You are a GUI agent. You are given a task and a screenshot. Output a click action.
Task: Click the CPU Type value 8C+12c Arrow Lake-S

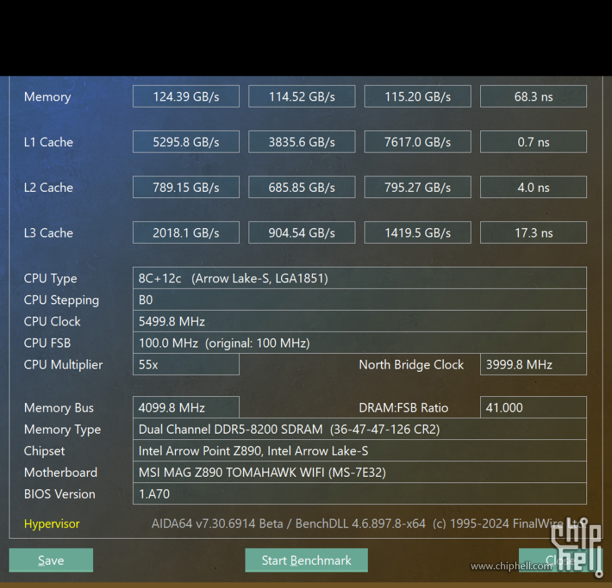(360, 278)
